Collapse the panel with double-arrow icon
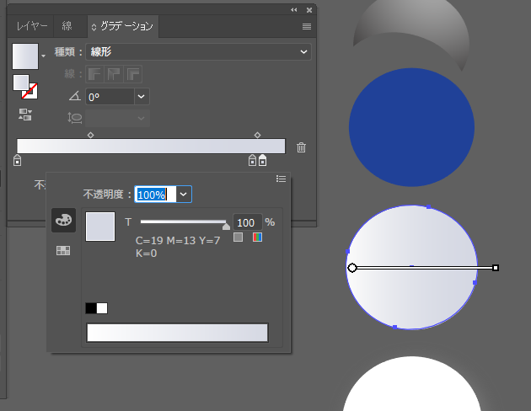Image resolution: width=531 pixels, height=411 pixels. point(293,10)
